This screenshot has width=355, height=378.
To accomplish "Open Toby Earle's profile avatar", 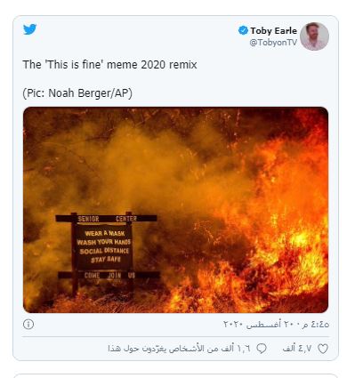I will click(x=314, y=36).
